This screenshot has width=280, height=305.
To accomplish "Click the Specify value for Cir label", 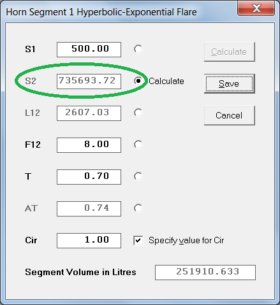I will tap(186, 241).
